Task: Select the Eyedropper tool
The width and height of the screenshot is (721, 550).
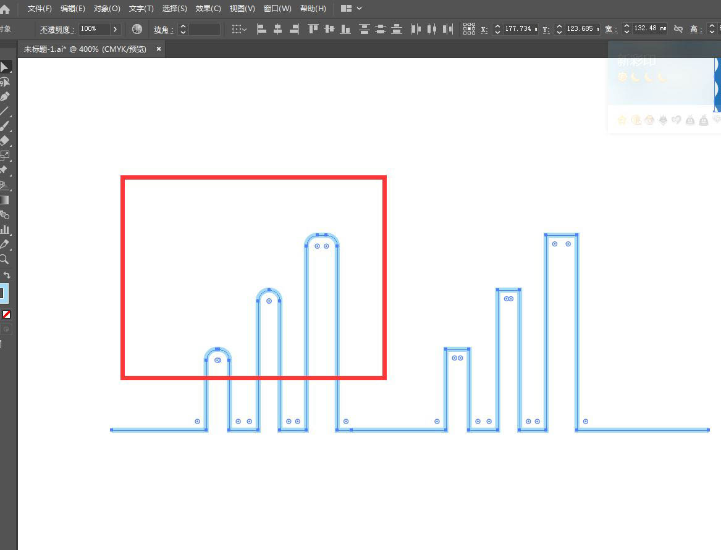Action: tap(4, 244)
